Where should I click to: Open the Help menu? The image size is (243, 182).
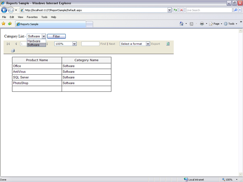coord(53,17)
